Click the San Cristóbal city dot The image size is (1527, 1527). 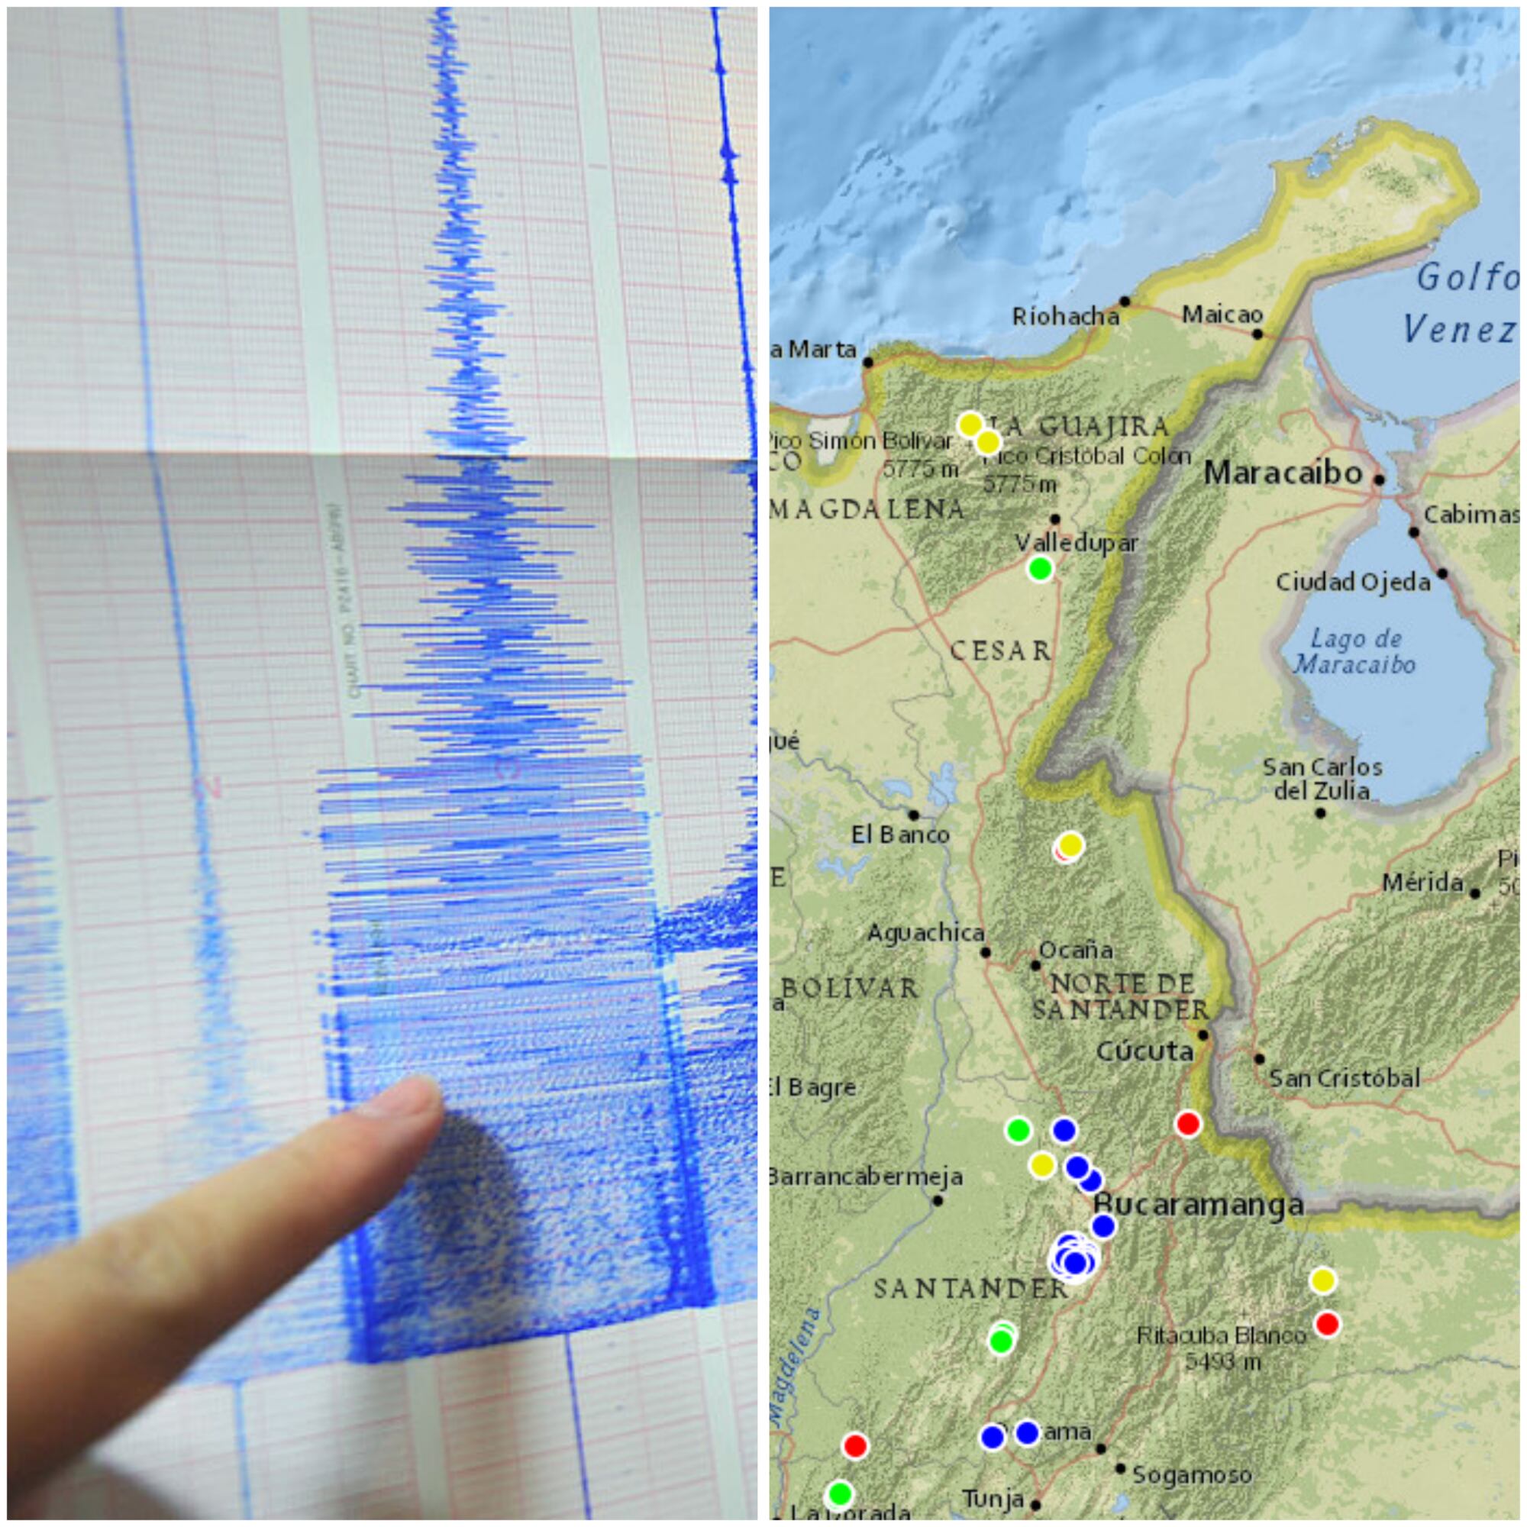[1259, 1059]
